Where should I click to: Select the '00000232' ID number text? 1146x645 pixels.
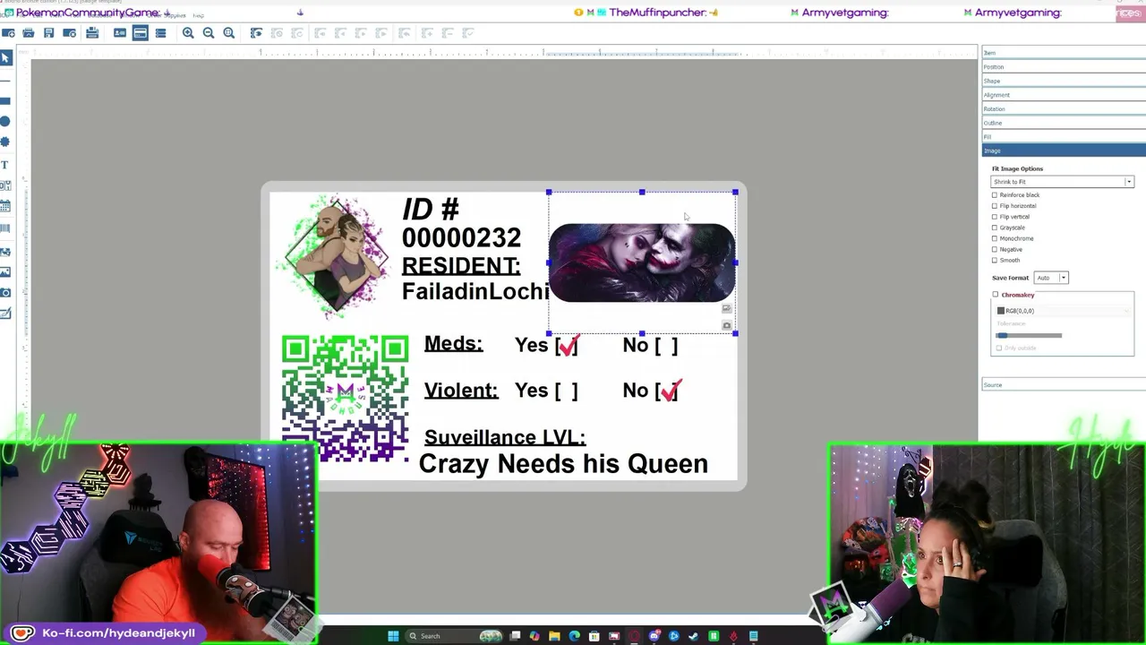461,237
